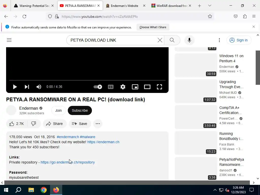Activate miniplayer mode icon
This screenshot has height=195, width=260.
point(135,87)
